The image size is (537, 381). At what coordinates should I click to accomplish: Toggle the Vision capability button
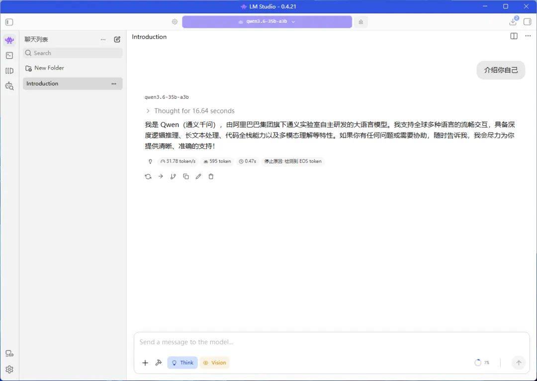click(215, 363)
